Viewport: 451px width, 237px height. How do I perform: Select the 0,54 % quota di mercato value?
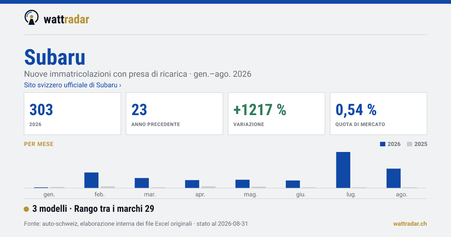pyautogui.click(x=356, y=110)
